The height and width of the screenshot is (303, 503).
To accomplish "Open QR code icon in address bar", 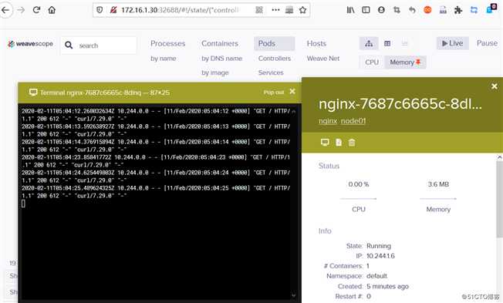I will [x=259, y=10].
